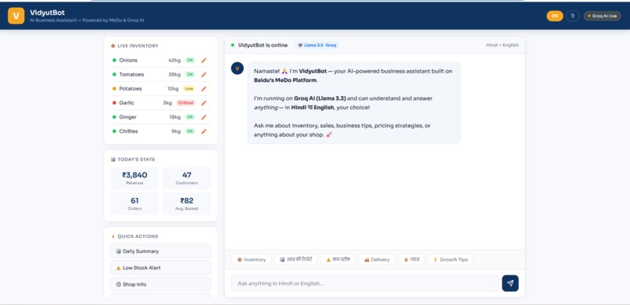Focus the Ask anything message input
The image size is (630, 305).
click(365, 283)
